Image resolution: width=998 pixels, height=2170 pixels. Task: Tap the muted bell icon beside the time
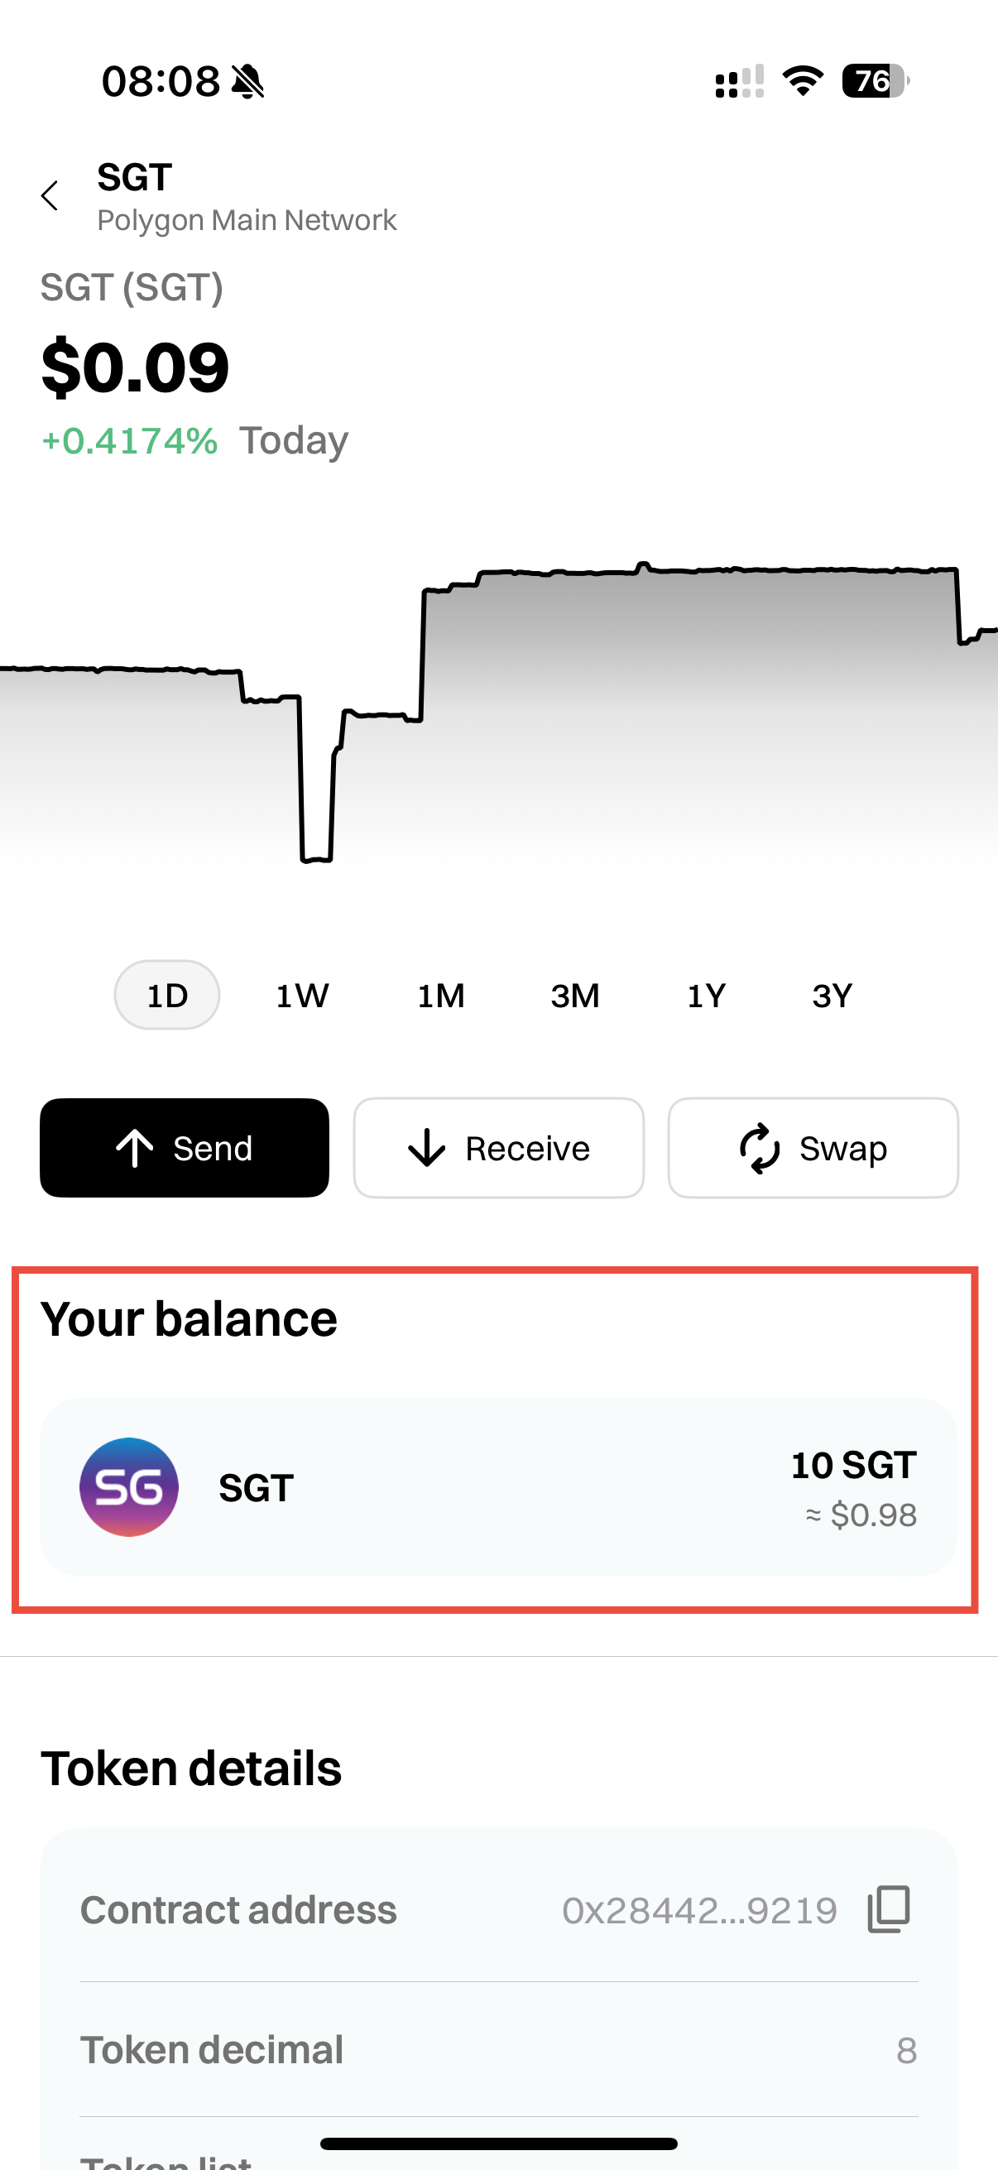pos(248,82)
